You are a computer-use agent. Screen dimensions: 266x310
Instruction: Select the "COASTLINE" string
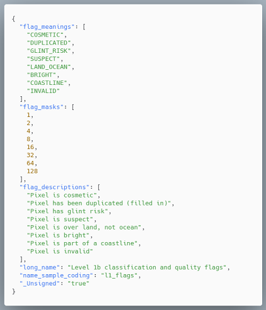tap(47, 83)
